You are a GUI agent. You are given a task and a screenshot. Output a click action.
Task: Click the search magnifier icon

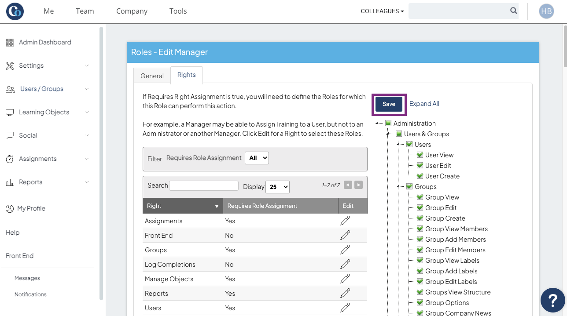514,11
